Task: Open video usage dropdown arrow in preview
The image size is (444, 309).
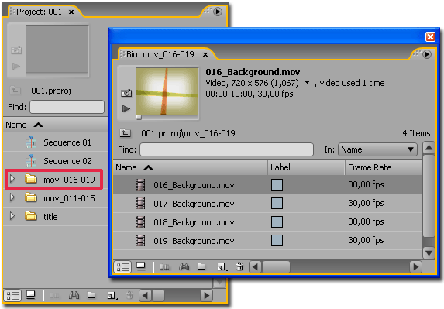Action: 307,83
